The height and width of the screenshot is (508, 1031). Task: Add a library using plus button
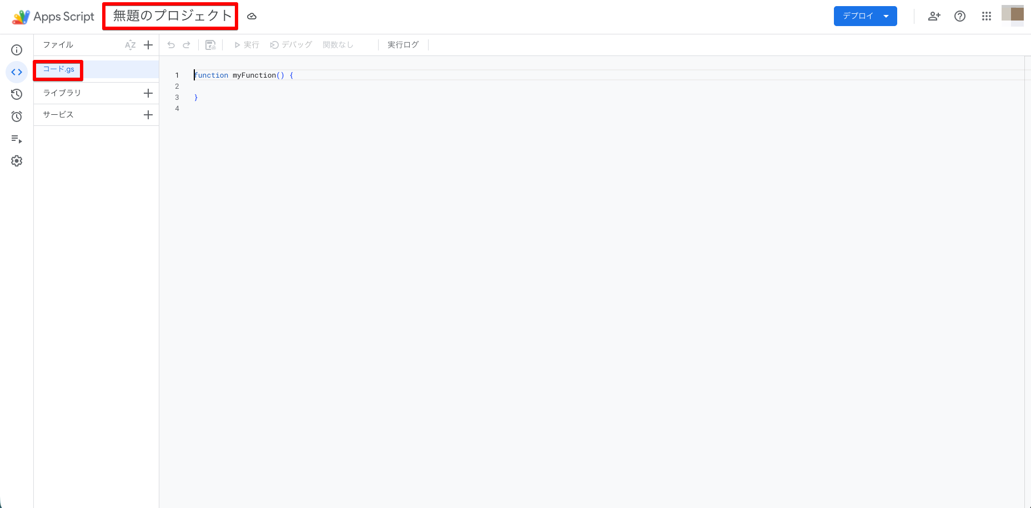click(148, 93)
